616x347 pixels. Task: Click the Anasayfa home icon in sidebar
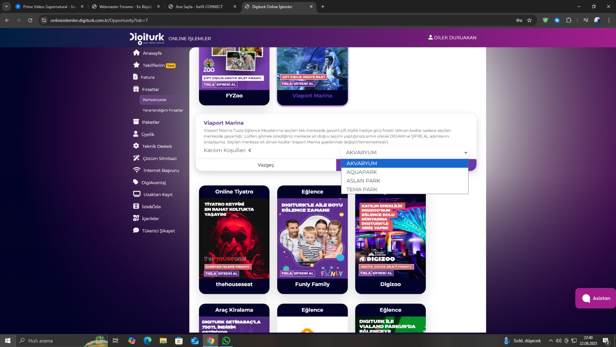136,53
